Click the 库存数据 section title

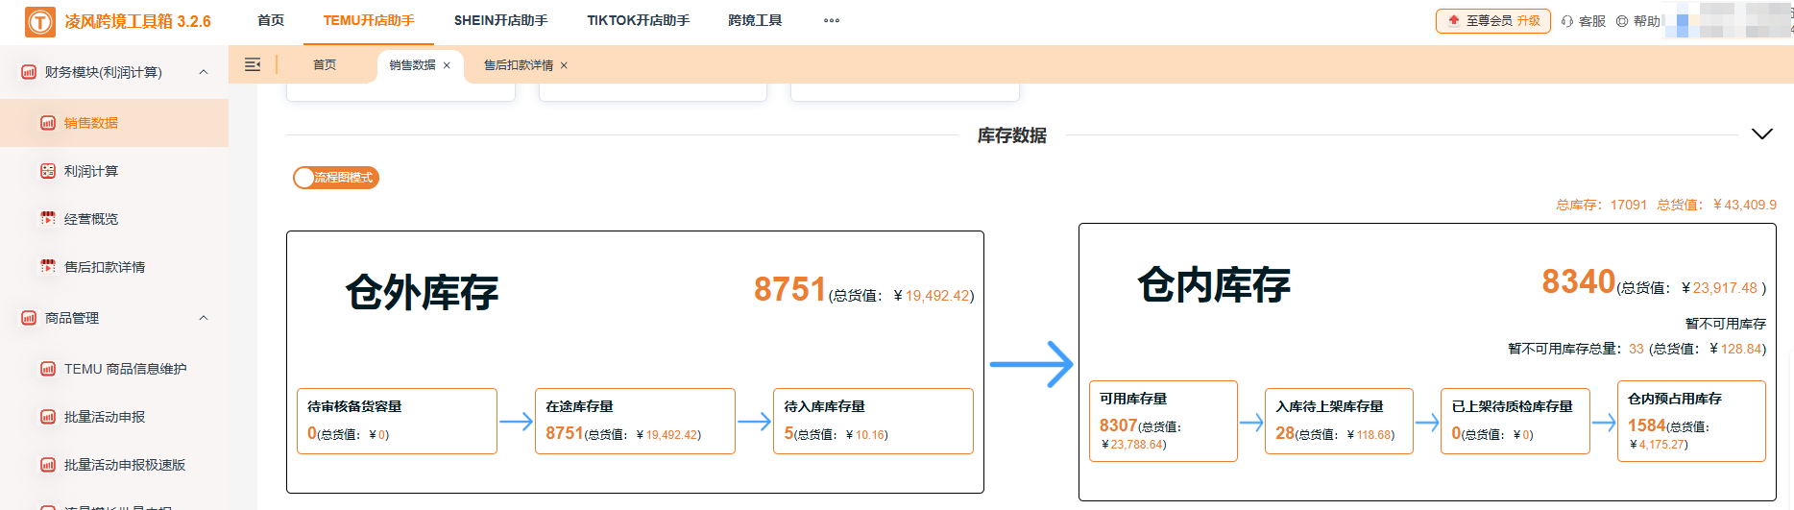pyautogui.click(x=1012, y=135)
